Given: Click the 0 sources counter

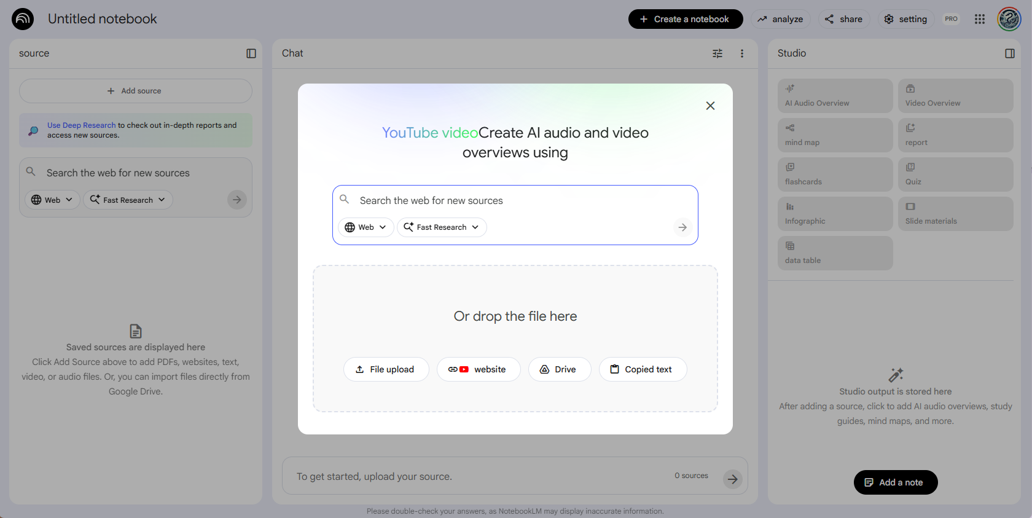Looking at the screenshot, I should tap(691, 476).
